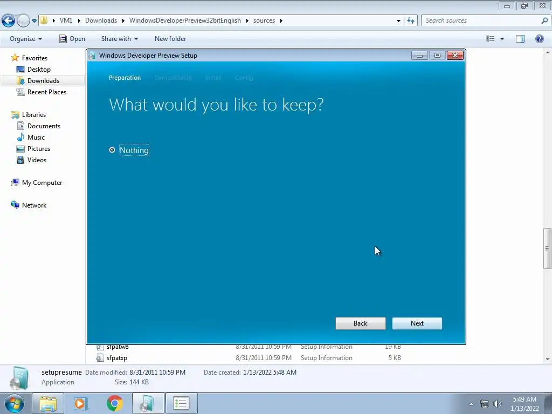Create a New folder
The width and height of the screenshot is (552, 414).
(x=170, y=39)
